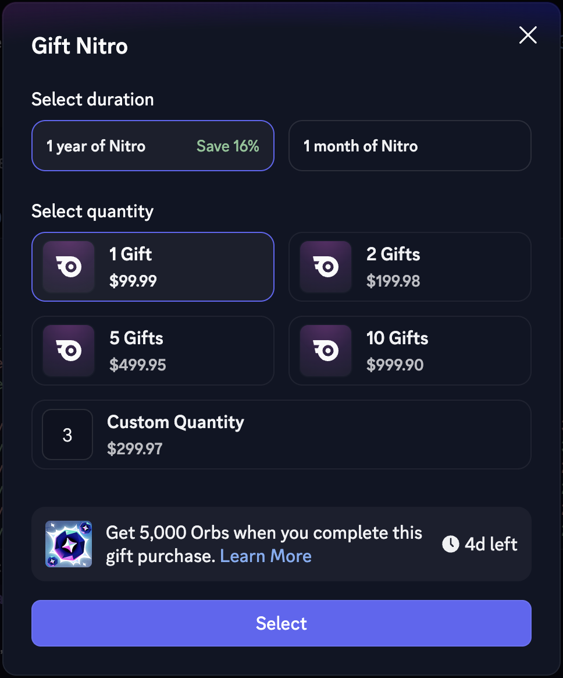Viewport: 563px width, 678px height.
Task: Select the 2 Gifts $199.98 option
Action: click(409, 267)
